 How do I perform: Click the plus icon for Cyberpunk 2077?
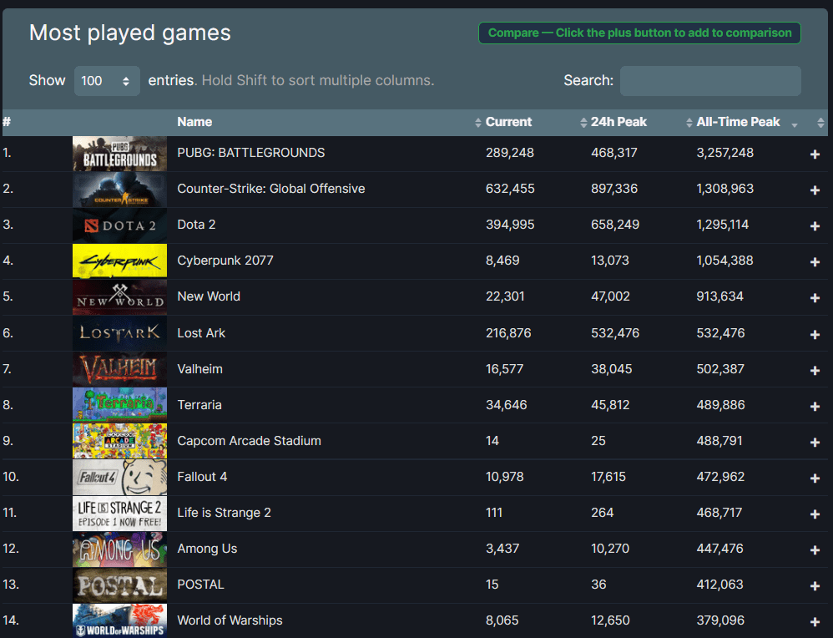(815, 261)
